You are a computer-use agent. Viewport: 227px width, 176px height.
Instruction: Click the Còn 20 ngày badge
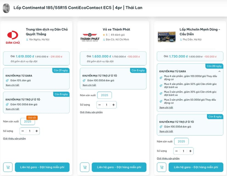tap(214, 66)
